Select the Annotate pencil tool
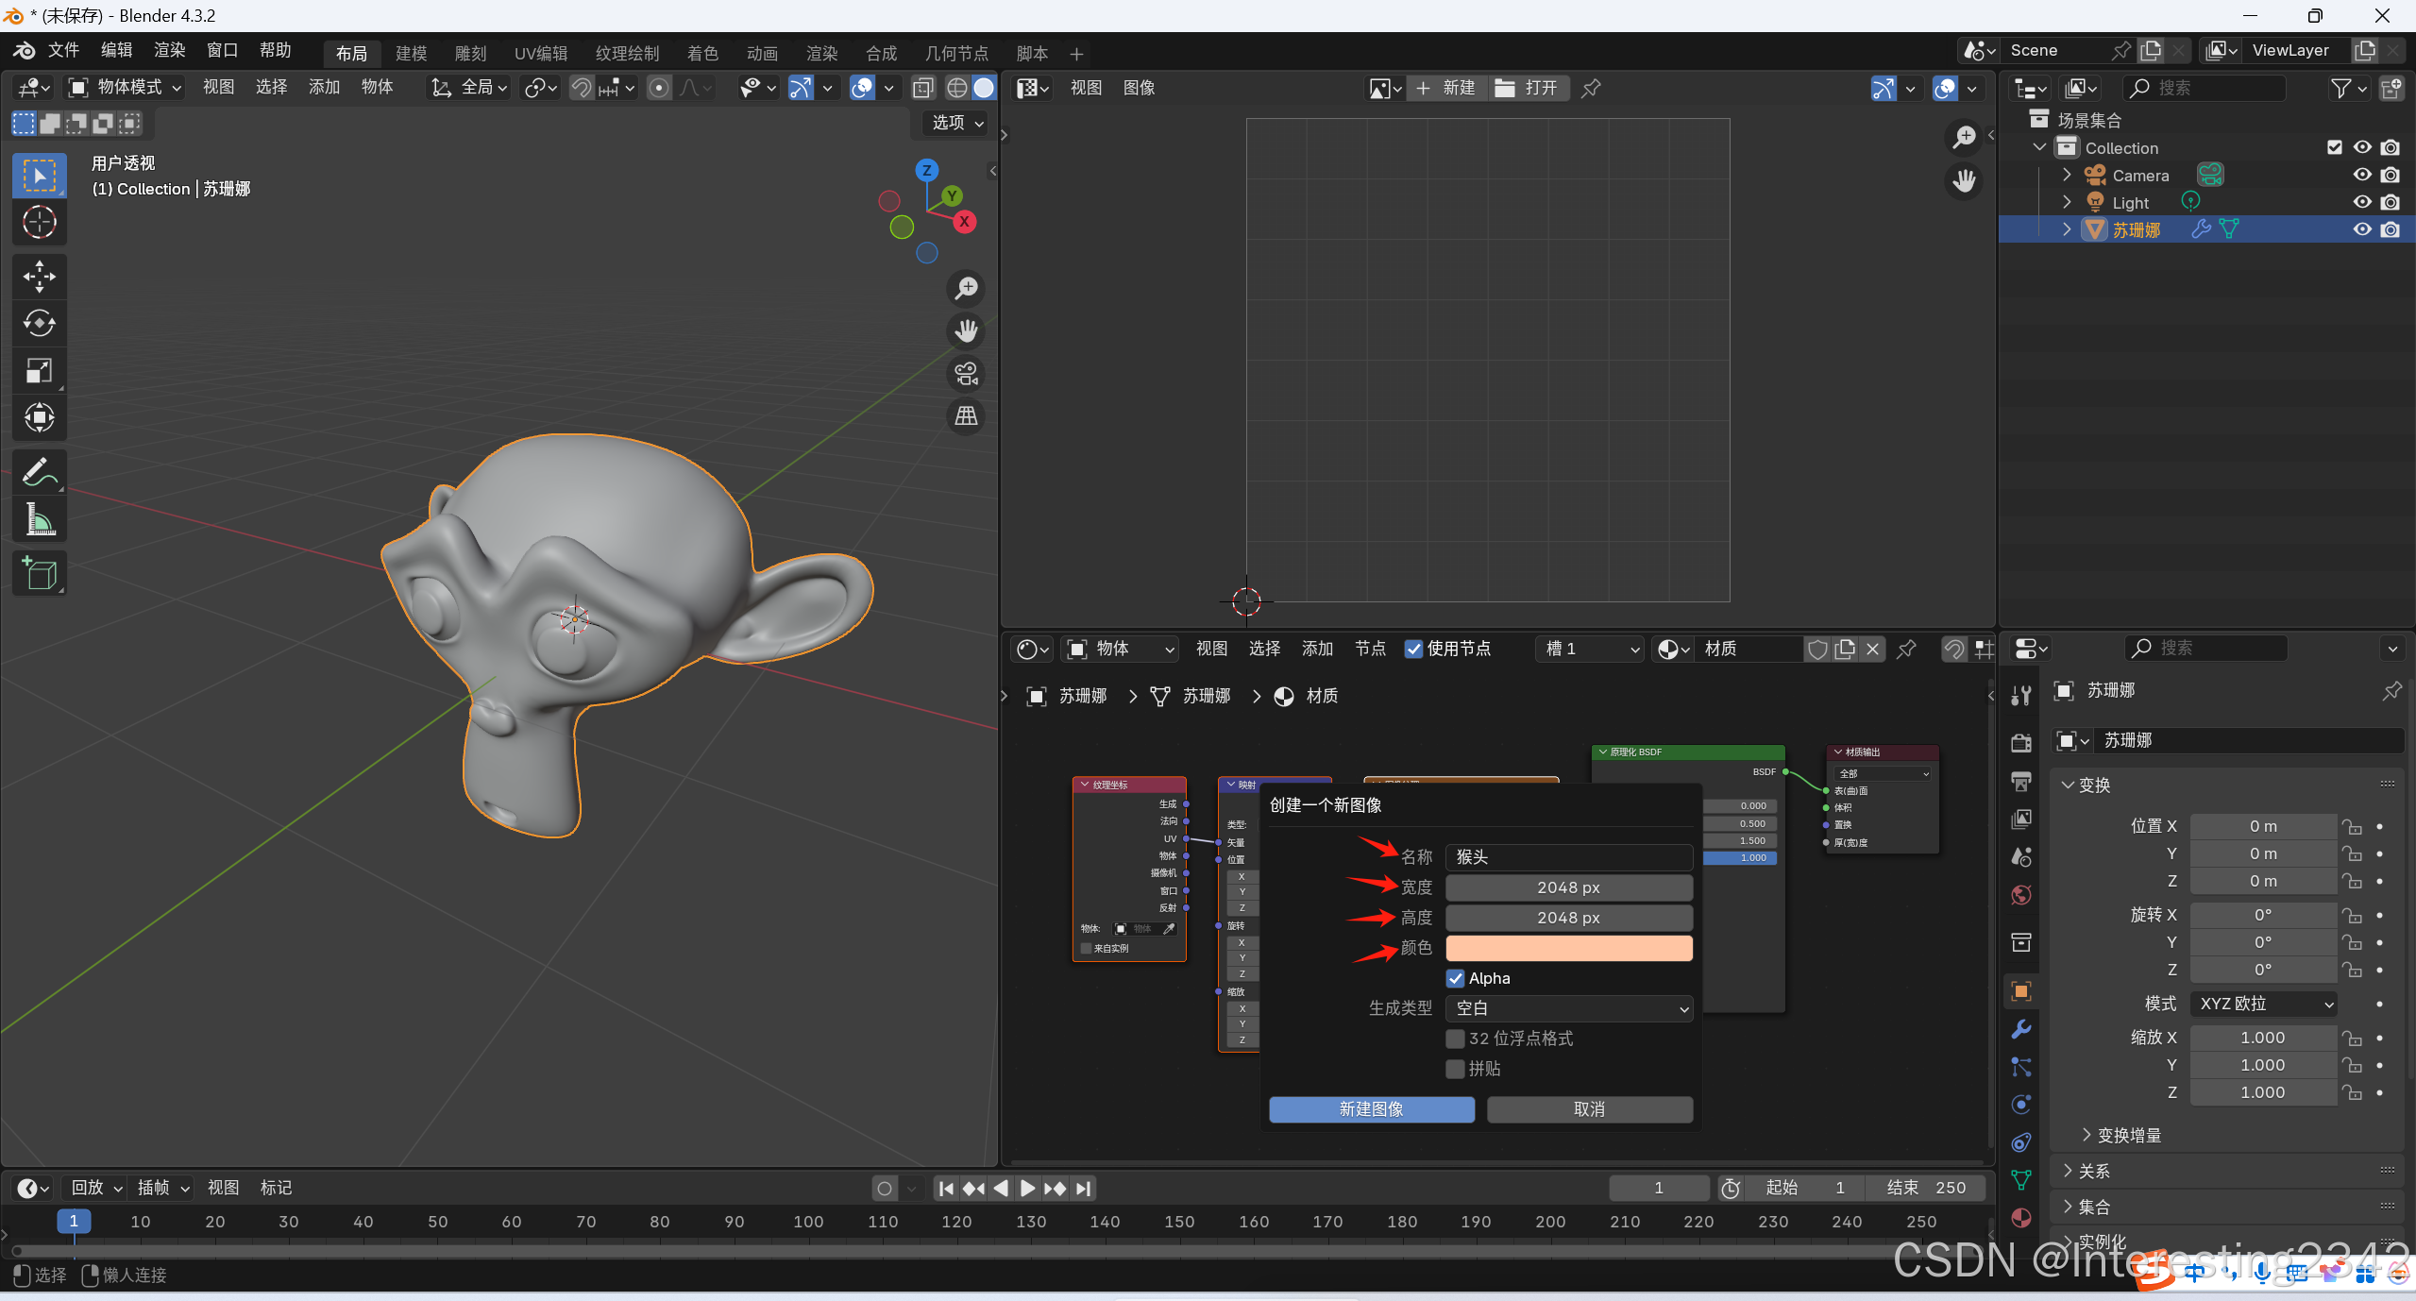 pos(39,472)
